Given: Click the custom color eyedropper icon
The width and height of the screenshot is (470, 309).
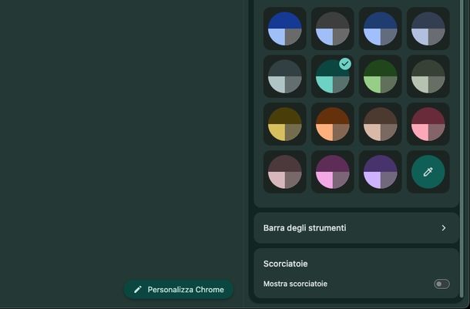Looking at the screenshot, I should pos(428,172).
